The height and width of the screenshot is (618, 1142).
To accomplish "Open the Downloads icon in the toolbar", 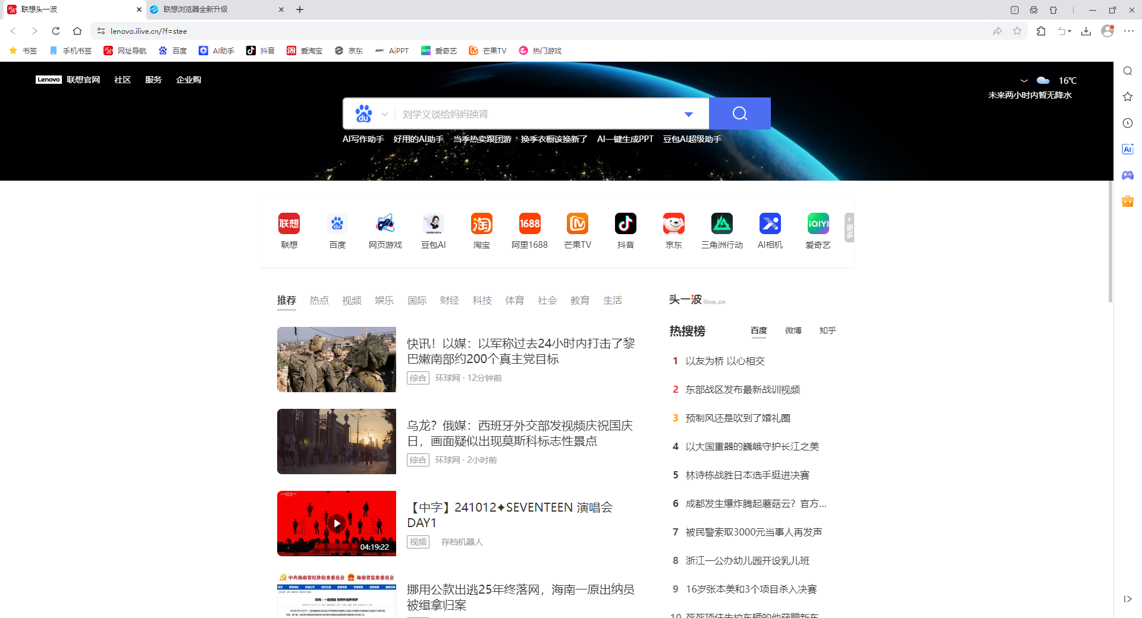I will click(x=1087, y=31).
